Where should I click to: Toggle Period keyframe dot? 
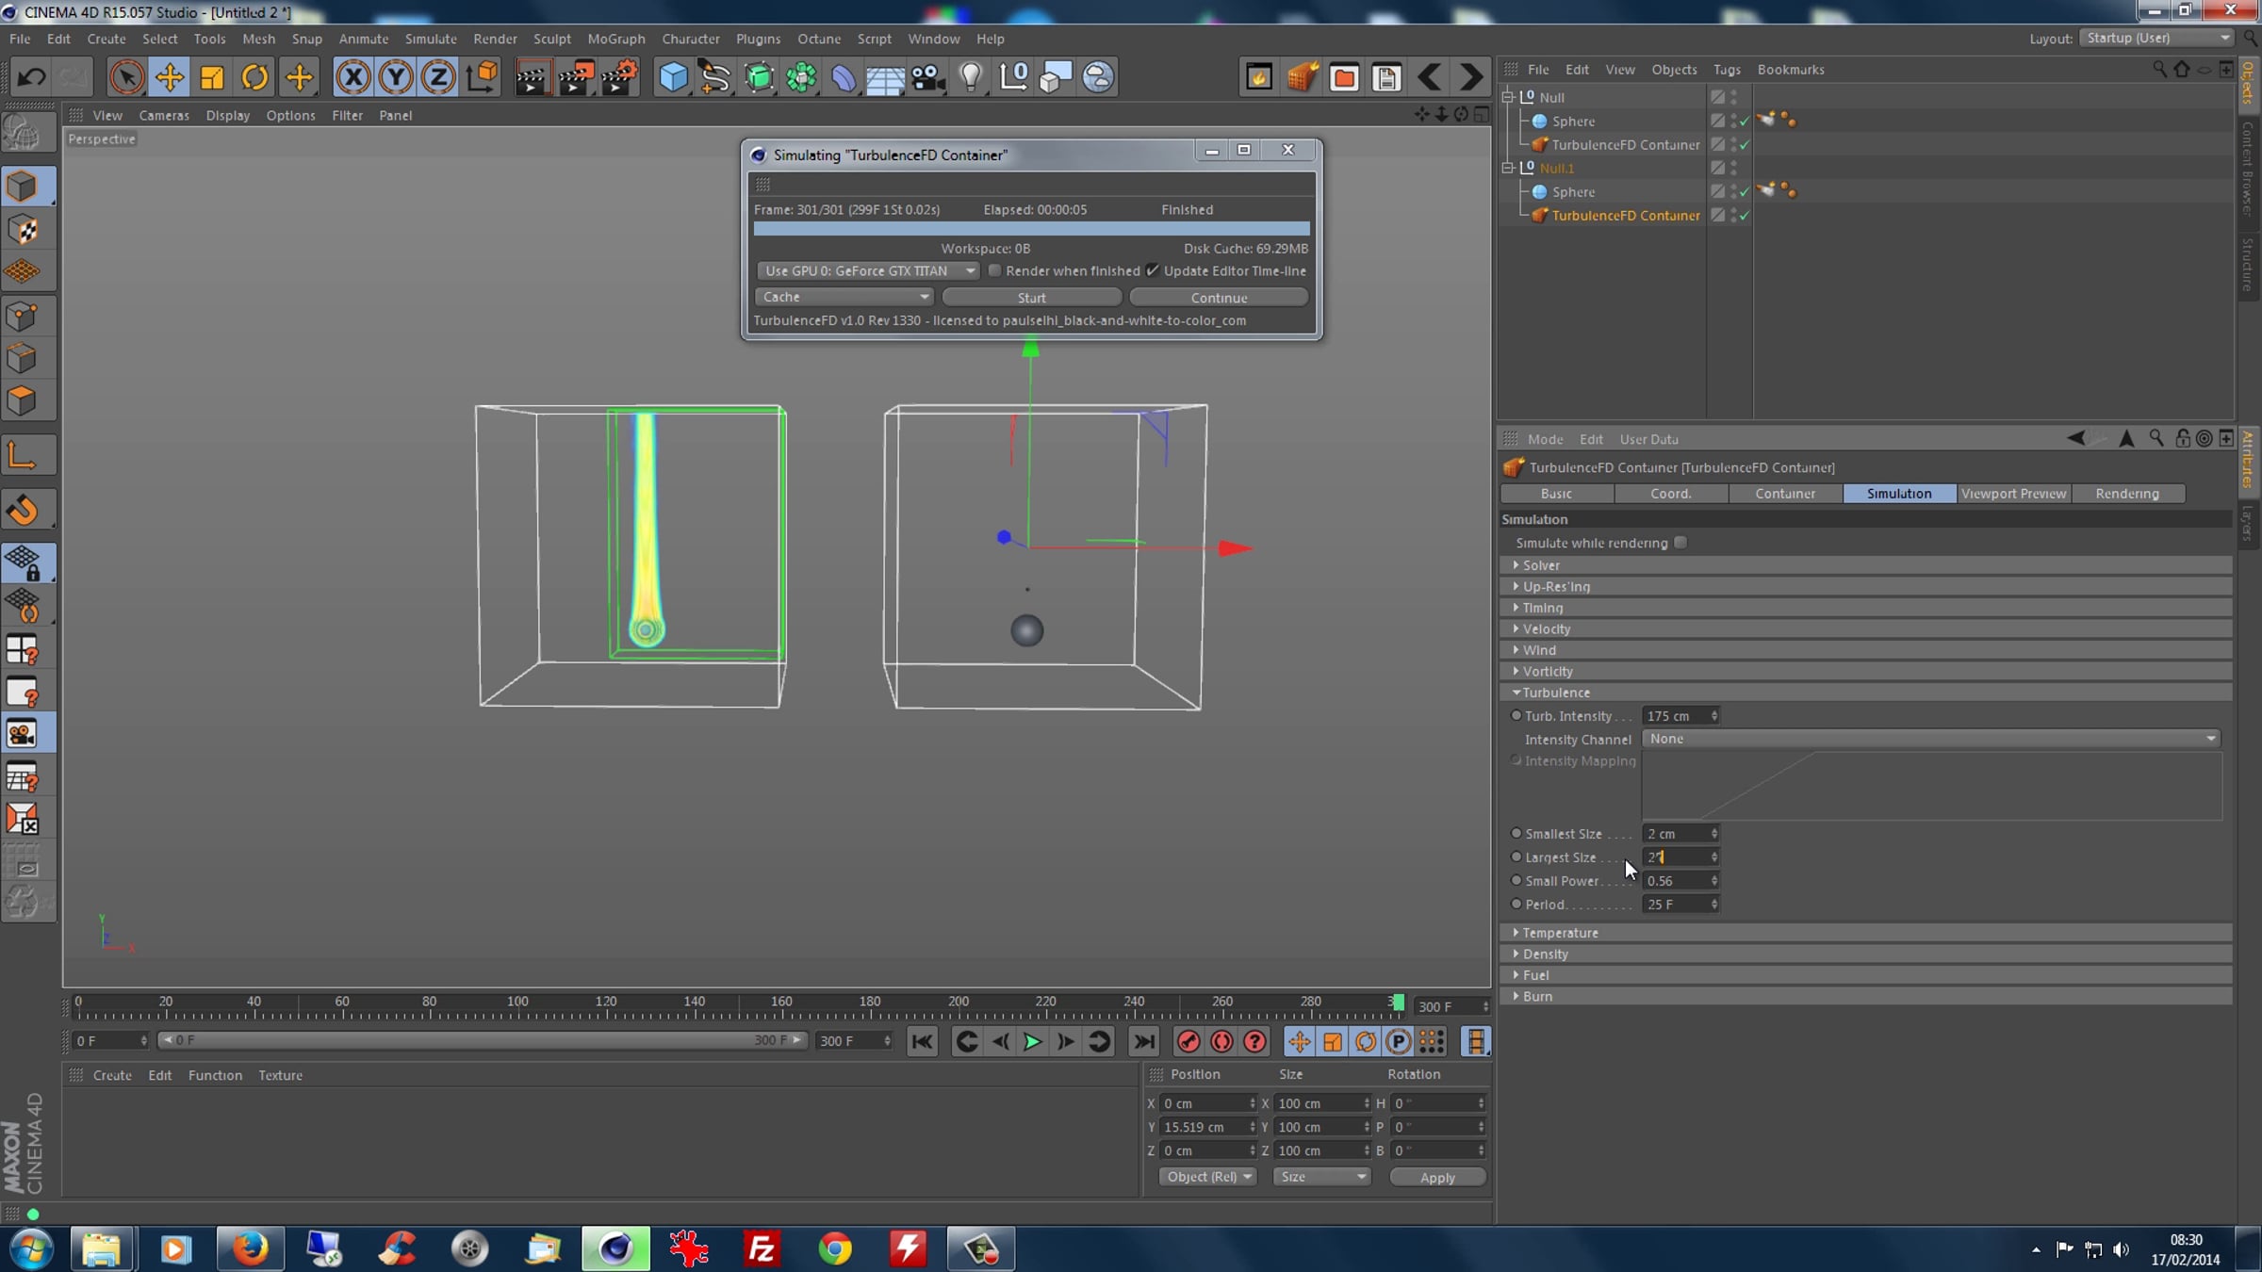[x=1516, y=904]
